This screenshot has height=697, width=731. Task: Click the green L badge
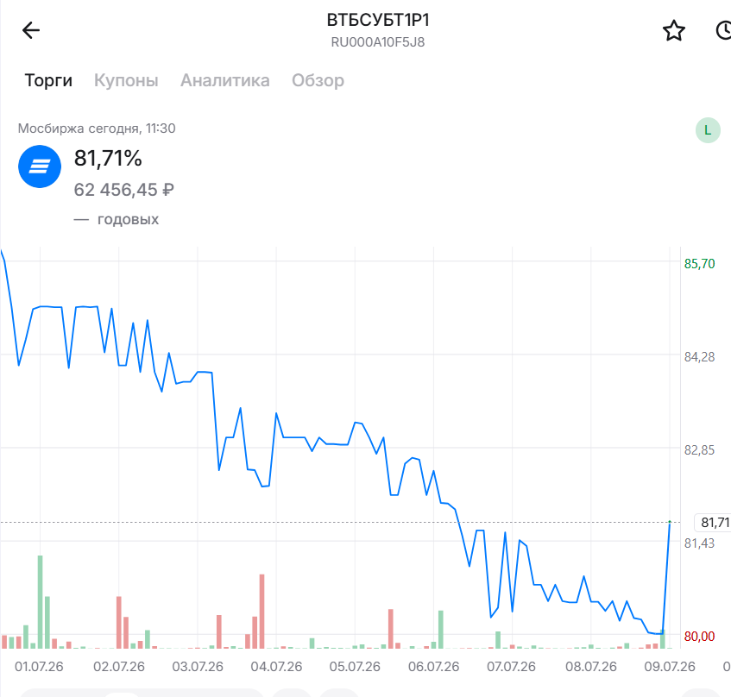pos(708,130)
